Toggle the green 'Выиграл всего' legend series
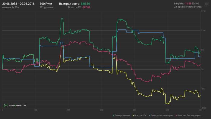Image resolution: width=211 pixels, height=119 pixels. pos(121,115)
